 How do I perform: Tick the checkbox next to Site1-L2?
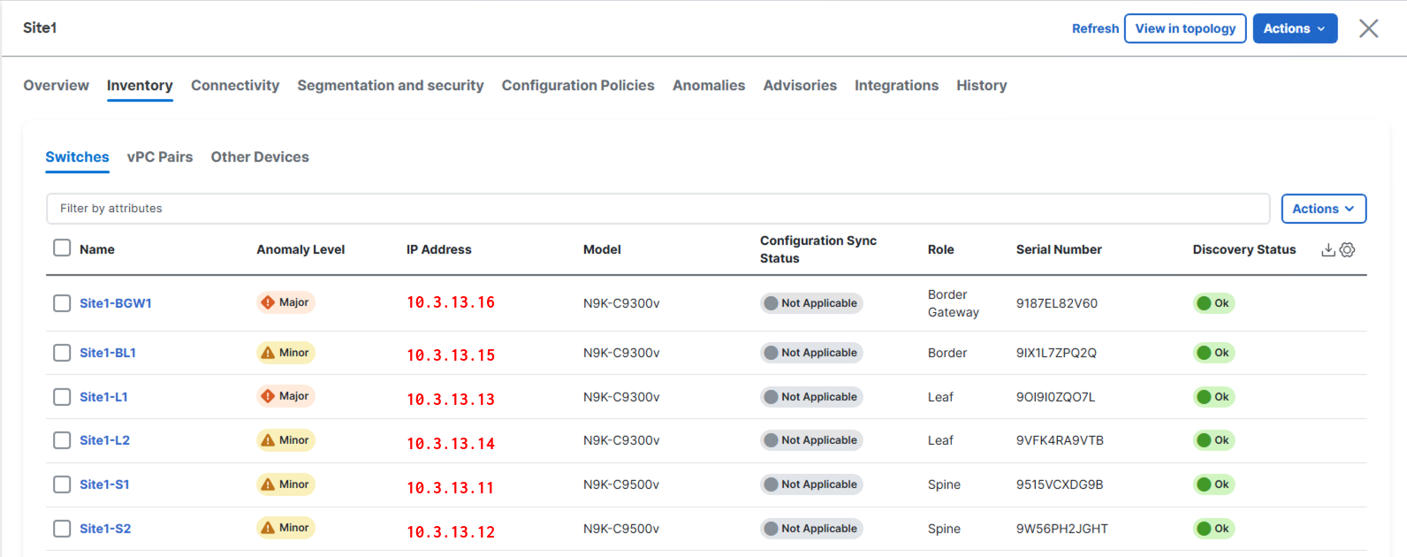pos(62,440)
